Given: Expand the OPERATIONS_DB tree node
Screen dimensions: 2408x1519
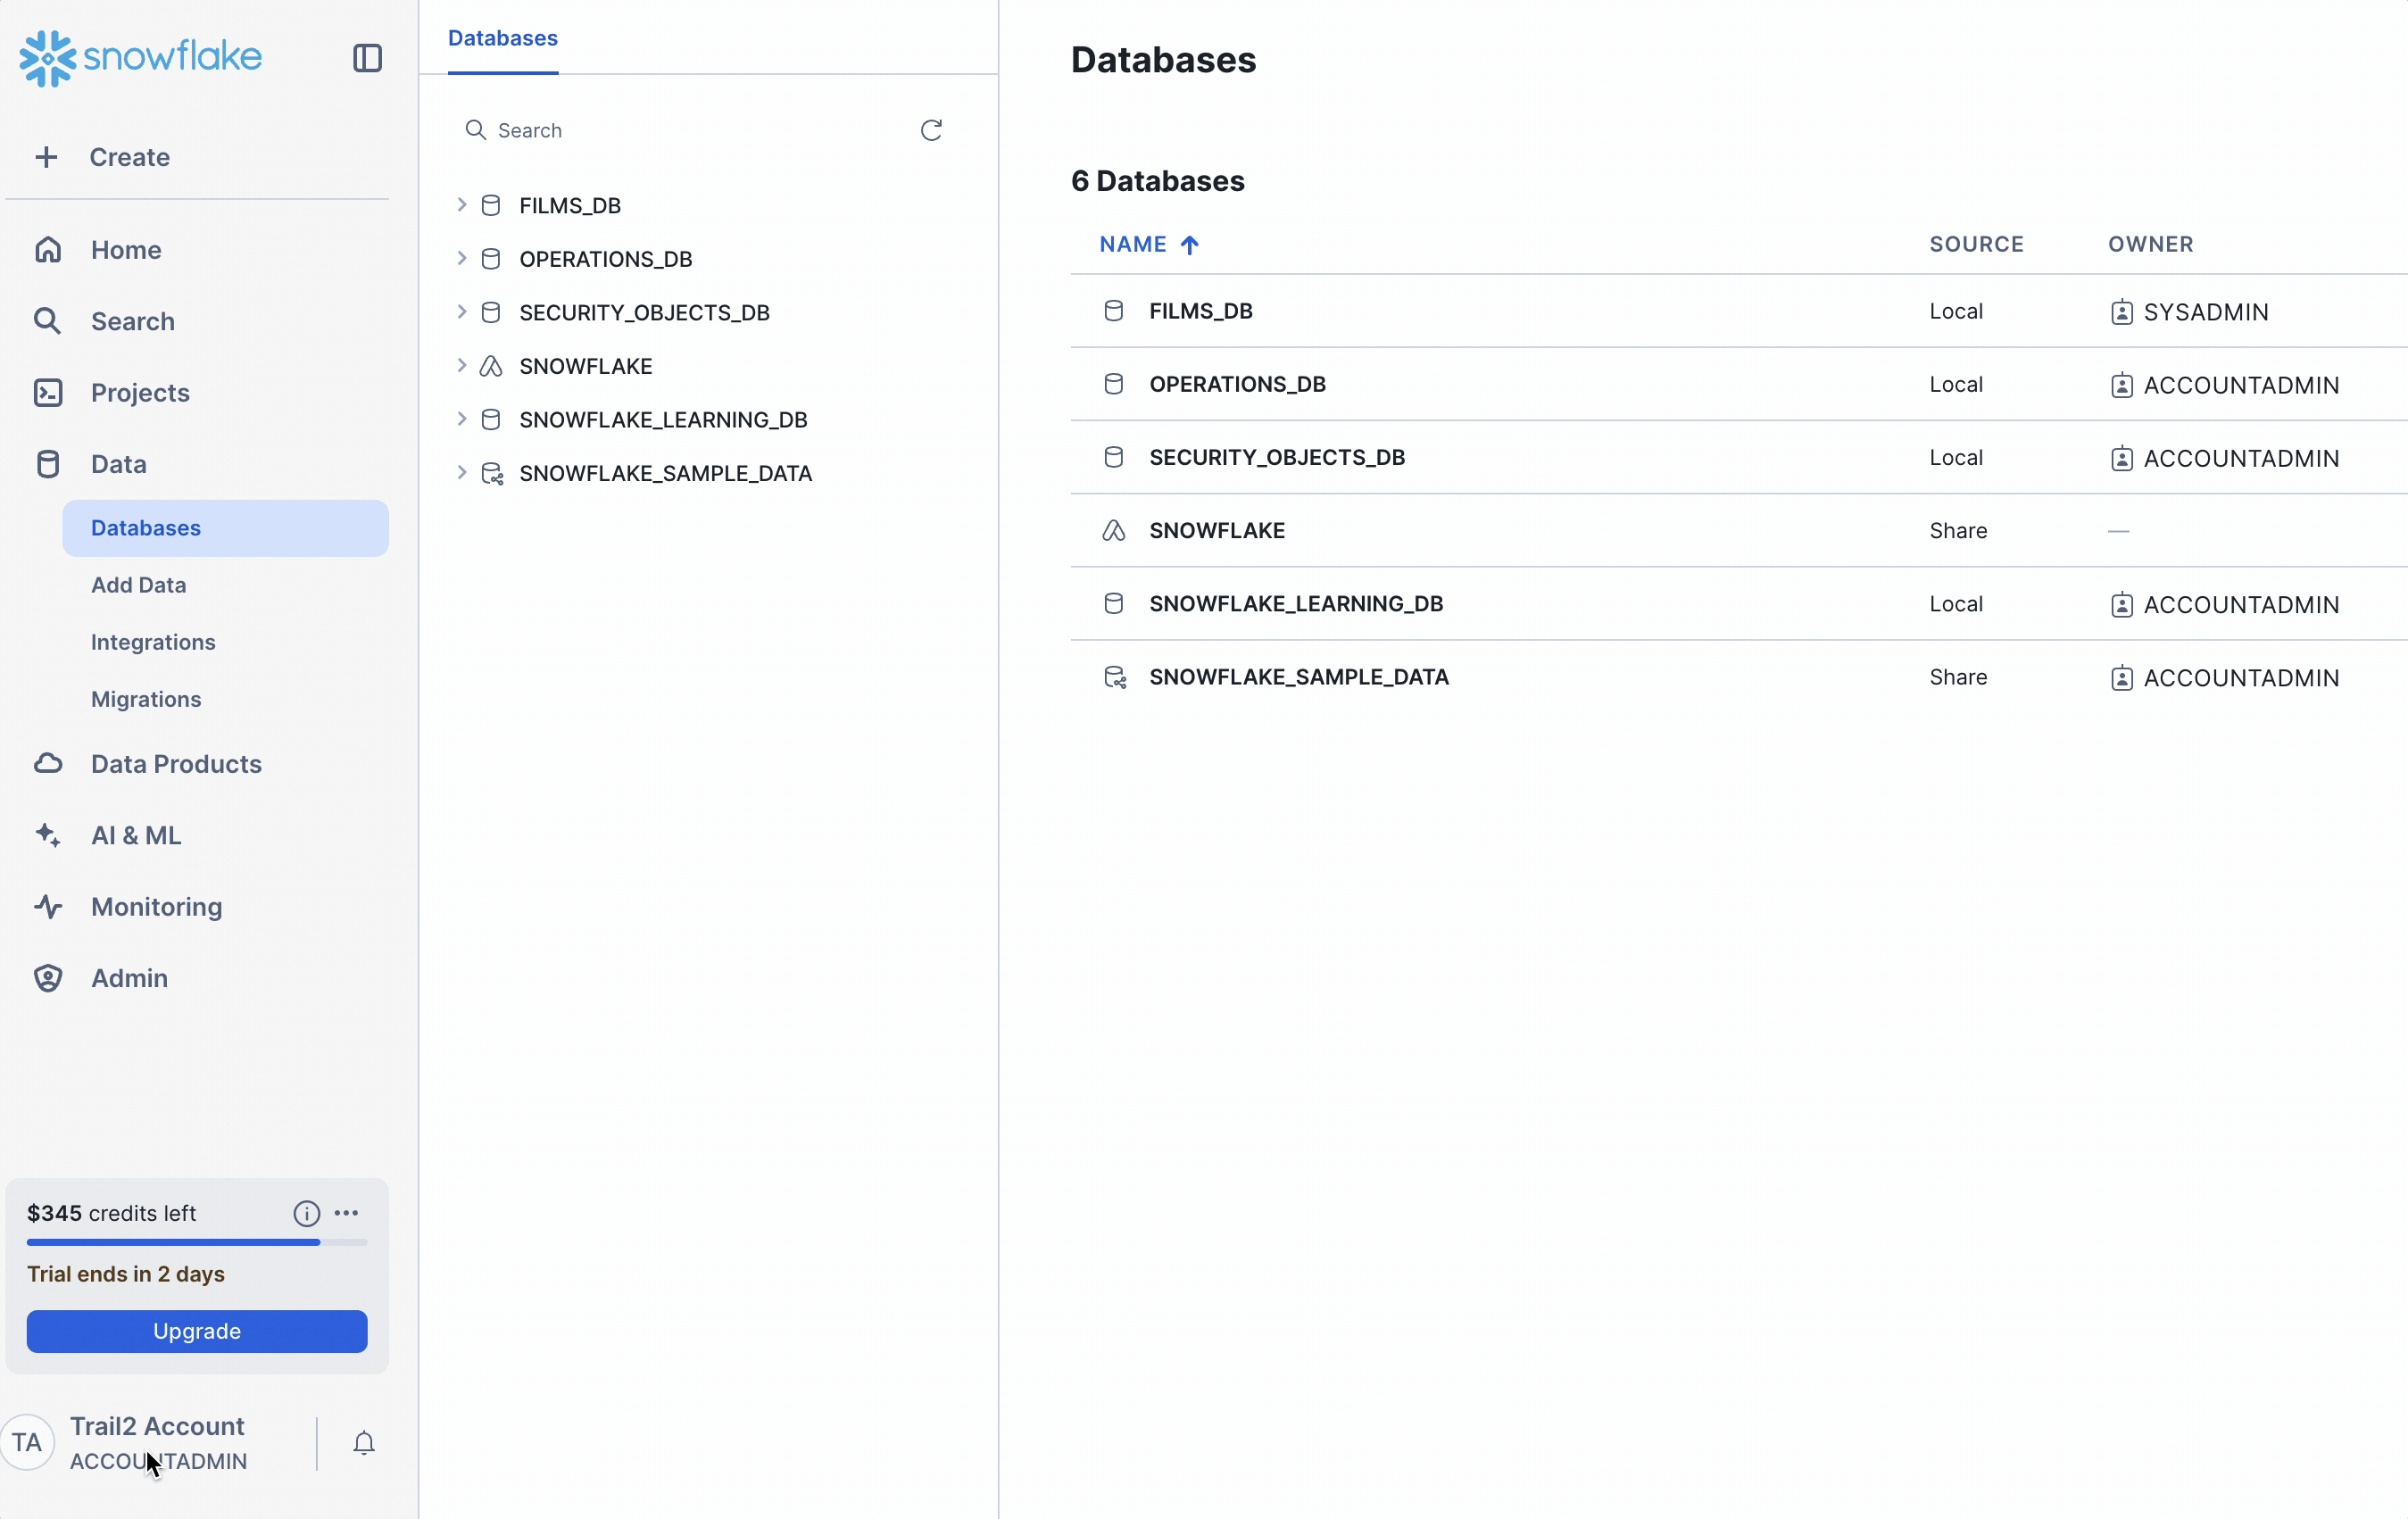Looking at the screenshot, I should [x=461, y=258].
